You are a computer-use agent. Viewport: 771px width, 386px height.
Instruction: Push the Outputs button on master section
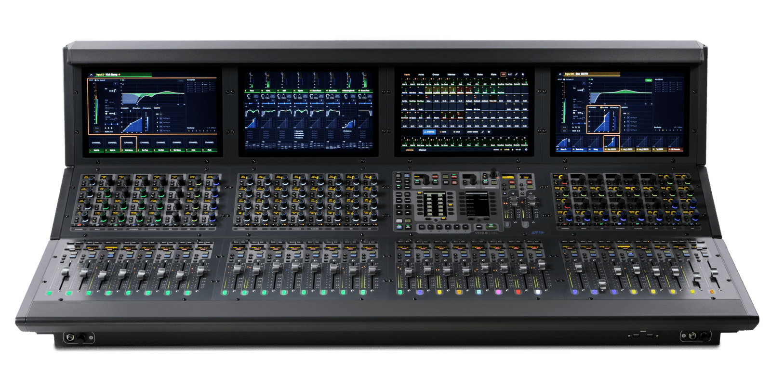[x=407, y=200]
